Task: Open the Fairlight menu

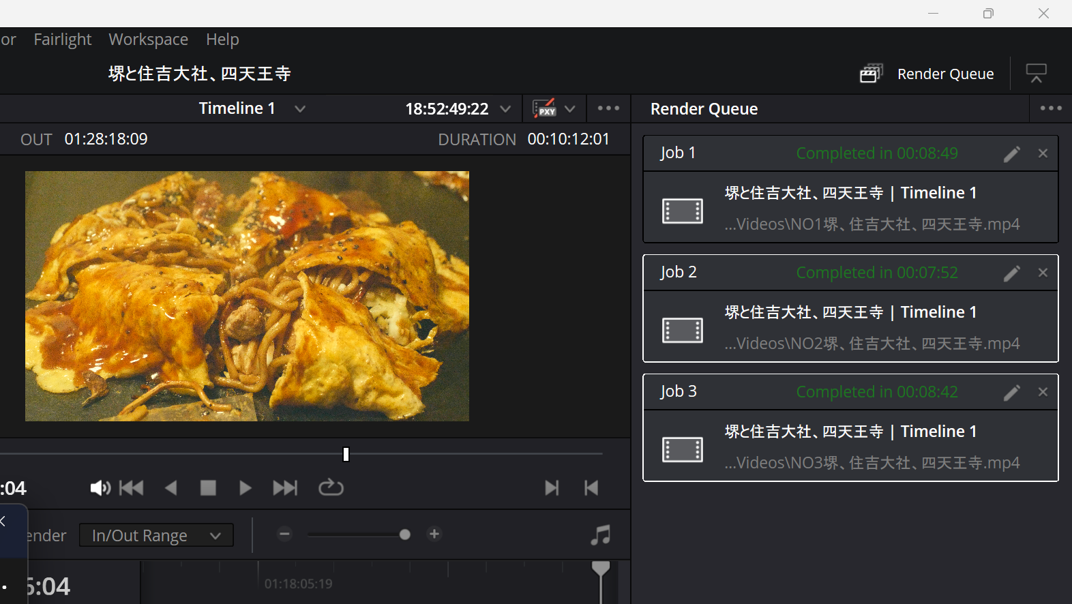Action: point(62,40)
